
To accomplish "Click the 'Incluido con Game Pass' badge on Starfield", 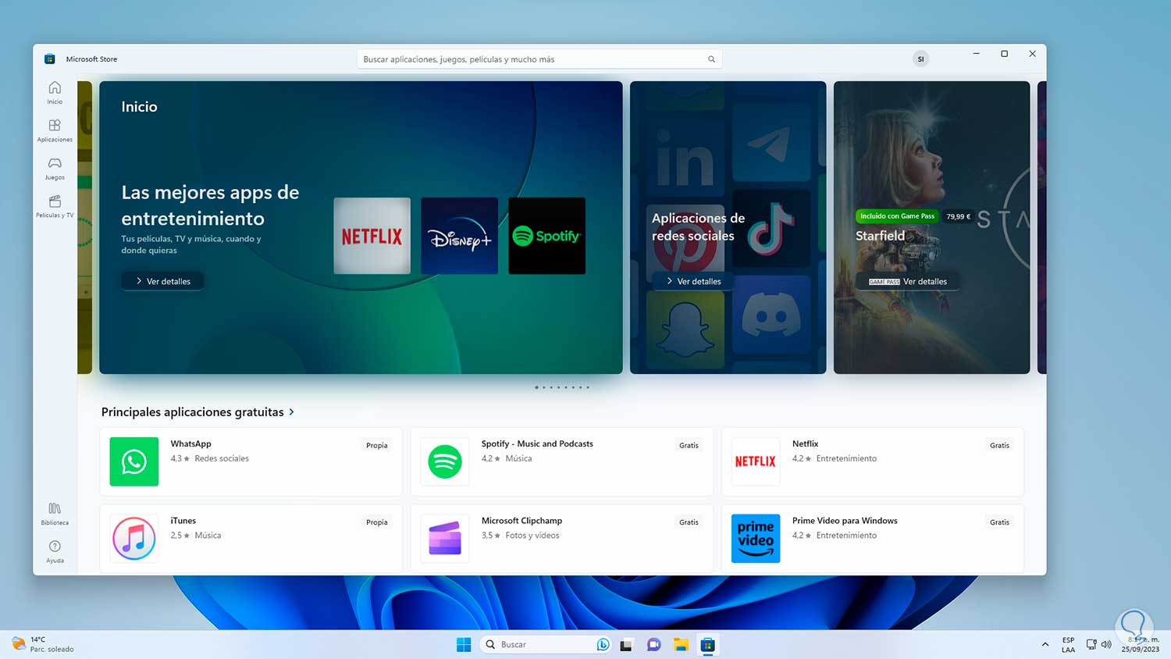I will pos(897,216).
